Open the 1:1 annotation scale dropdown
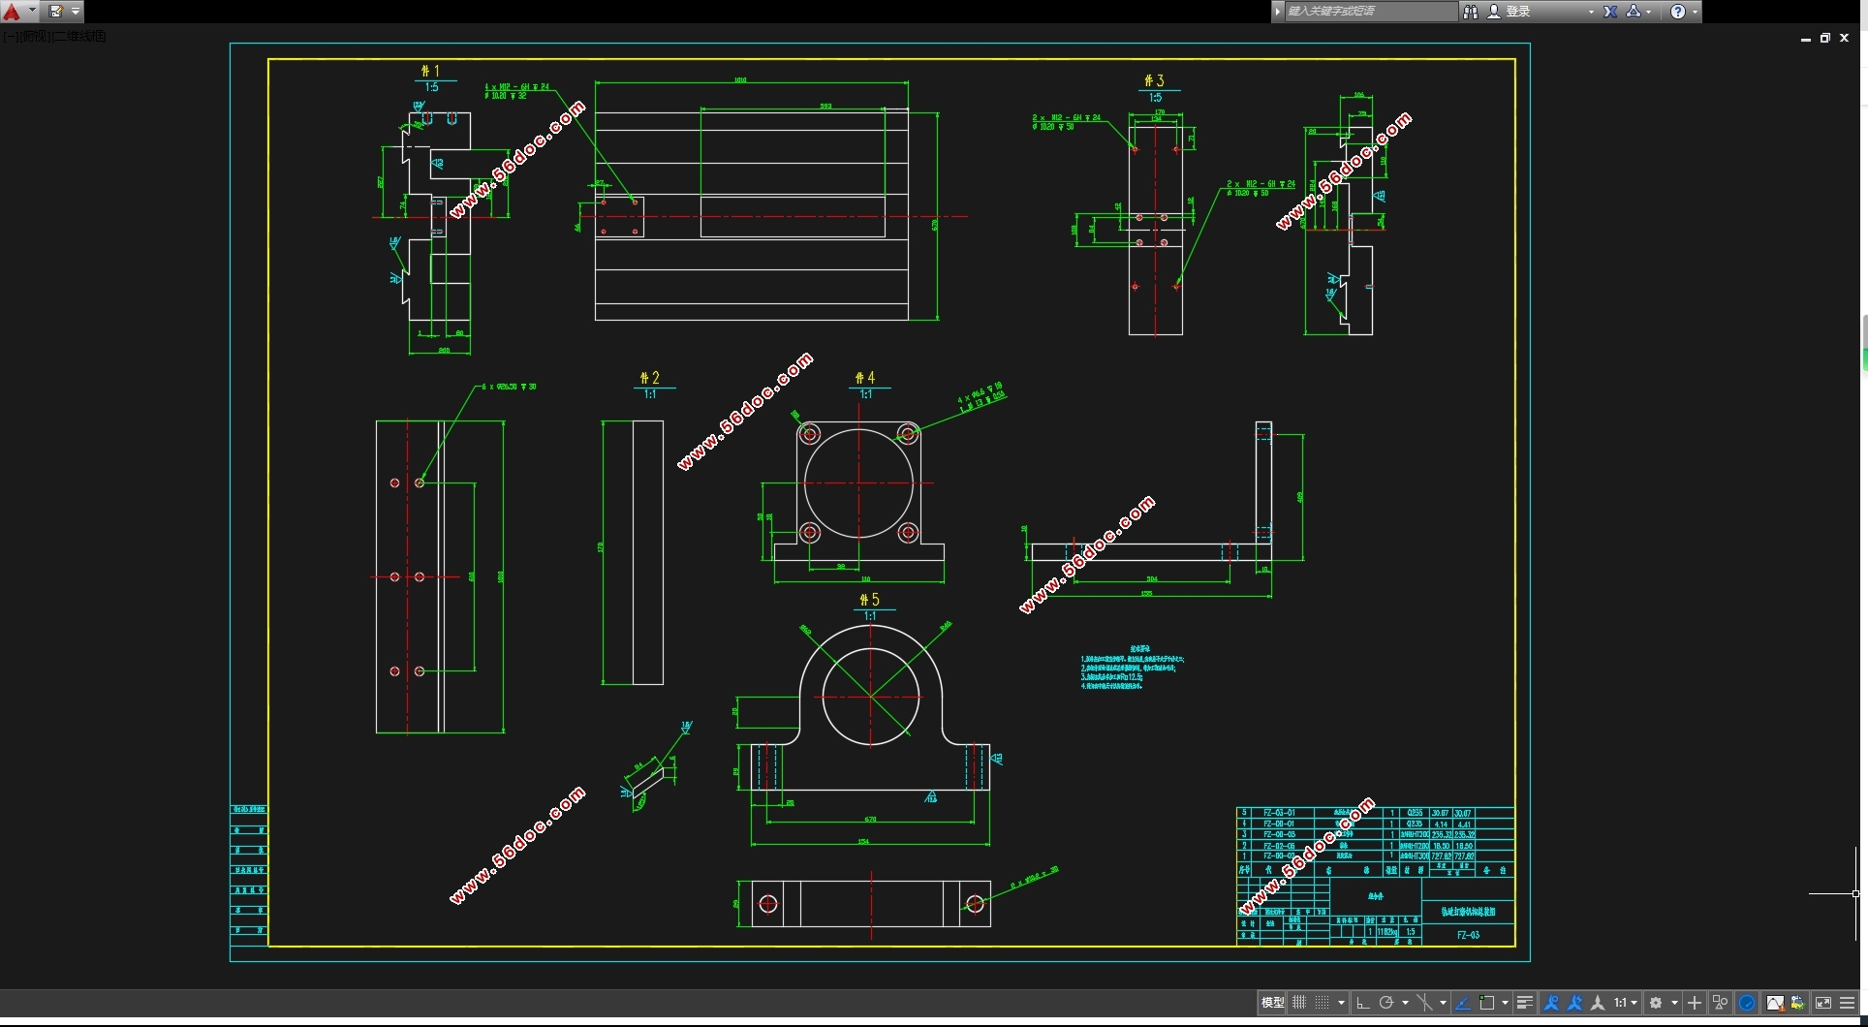 coord(1626,1003)
